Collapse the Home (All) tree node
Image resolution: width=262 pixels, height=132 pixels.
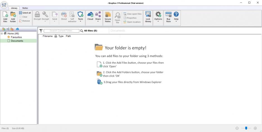tap(2, 33)
